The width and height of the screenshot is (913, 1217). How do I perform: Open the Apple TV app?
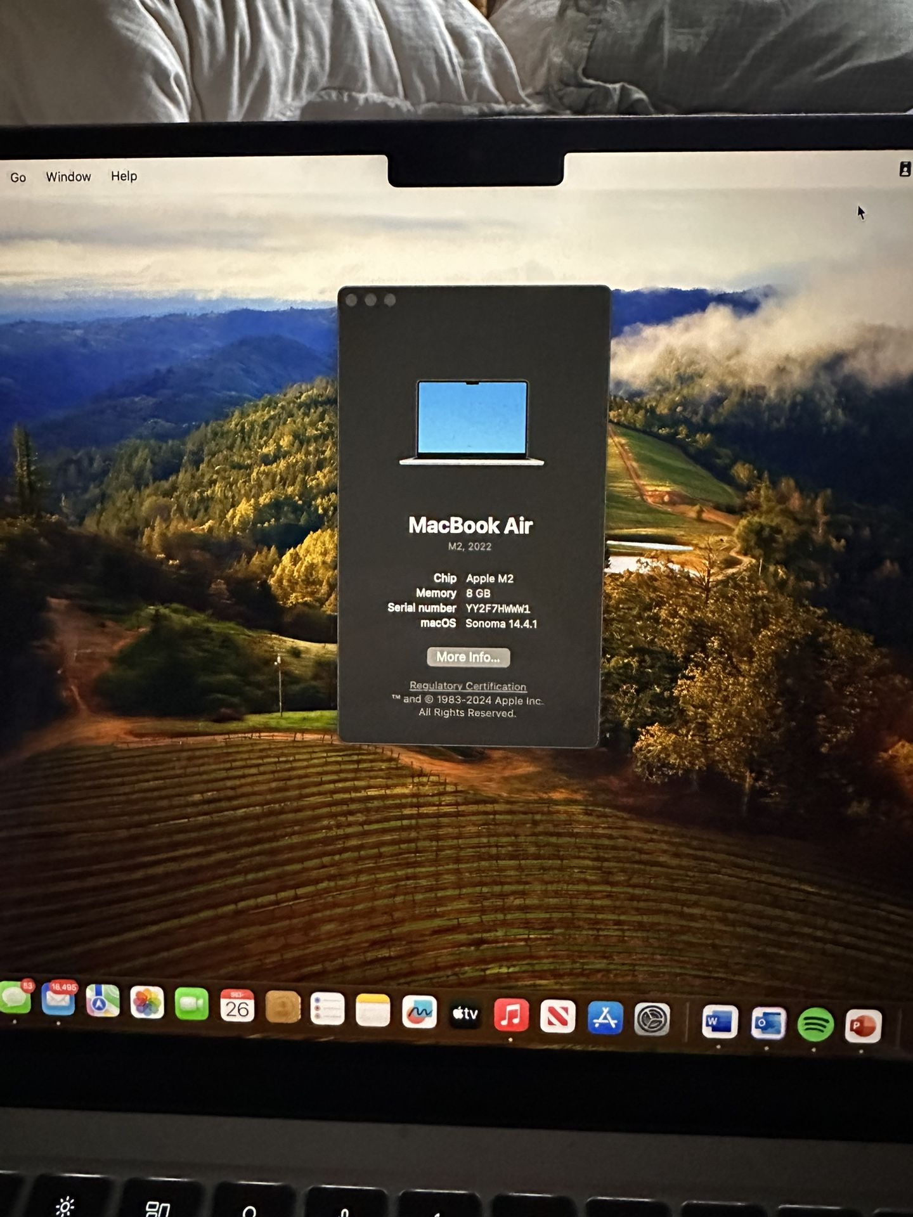(x=465, y=1014)
